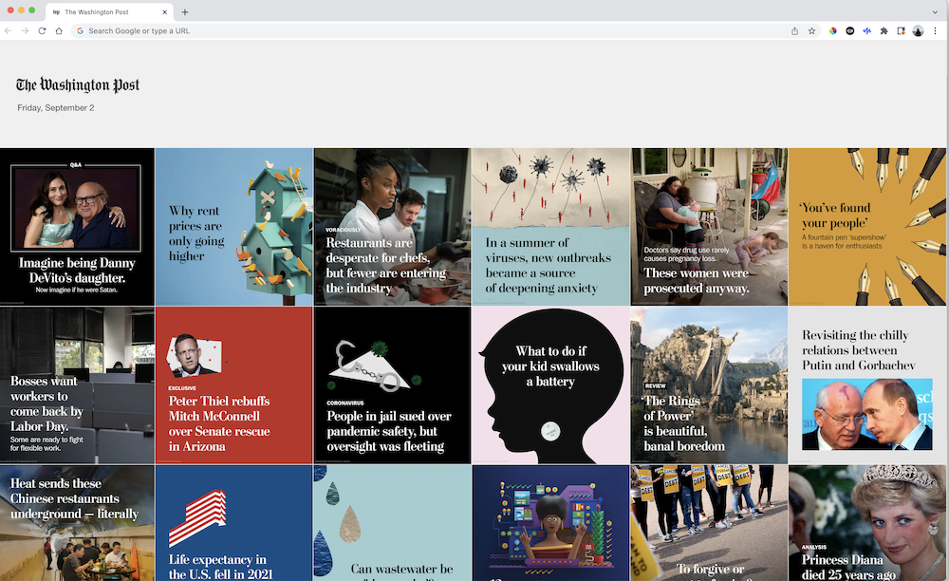Click The Washington Post logo
Image resolution: width=949 pixels, height=581 pixels.
tap(78, 84)
